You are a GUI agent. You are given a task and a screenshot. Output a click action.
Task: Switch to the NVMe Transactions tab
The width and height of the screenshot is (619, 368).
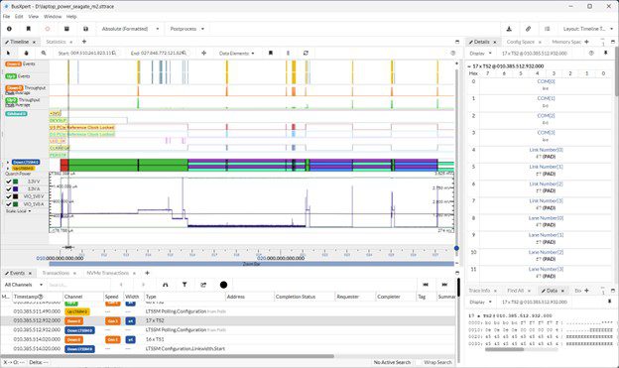click(x=108, y=273)
